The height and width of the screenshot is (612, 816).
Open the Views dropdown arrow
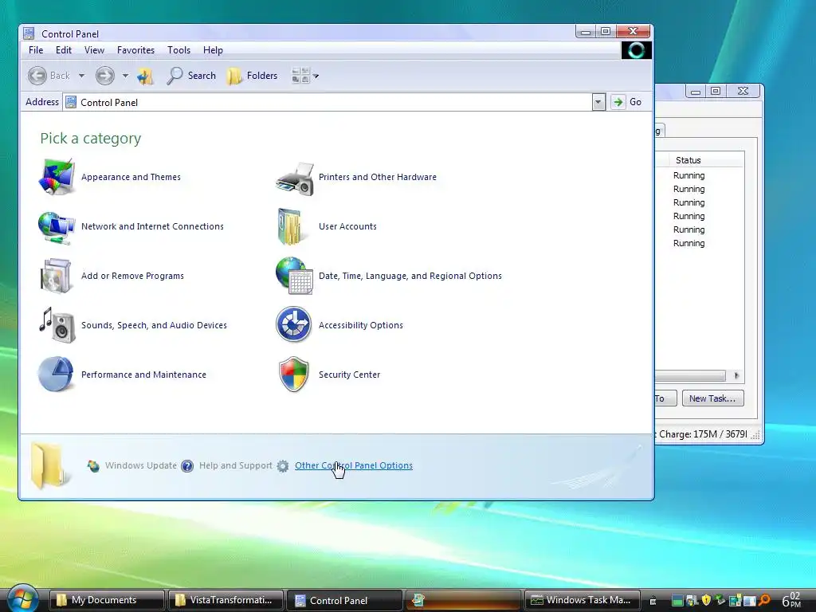click(316, 76)
